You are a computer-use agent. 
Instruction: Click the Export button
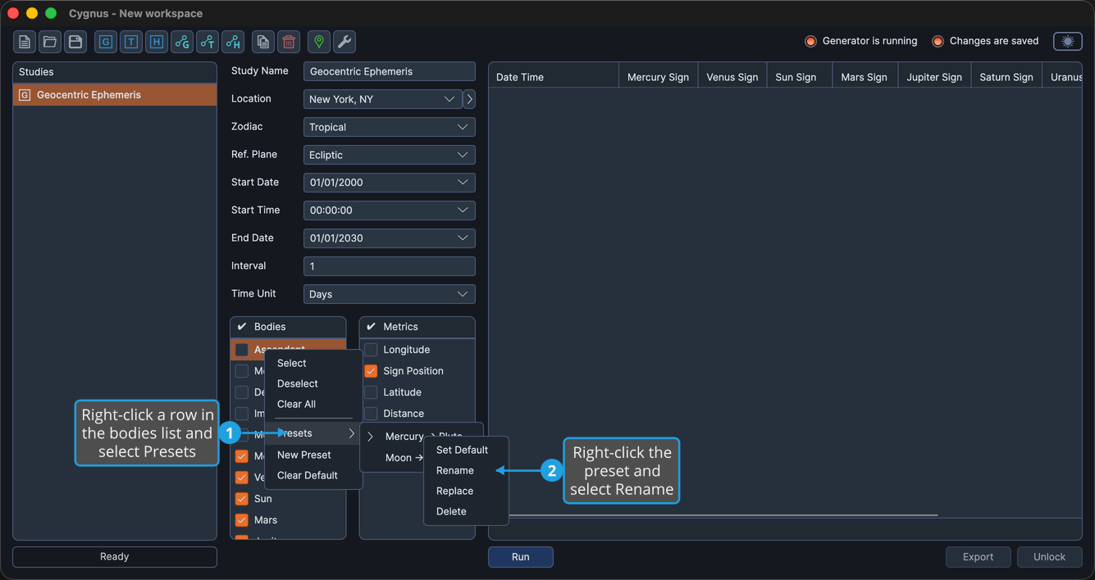tap(978, 557)
